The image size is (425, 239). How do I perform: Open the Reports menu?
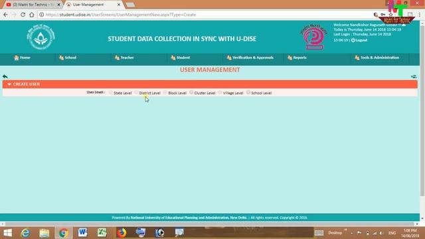[297, 58]
